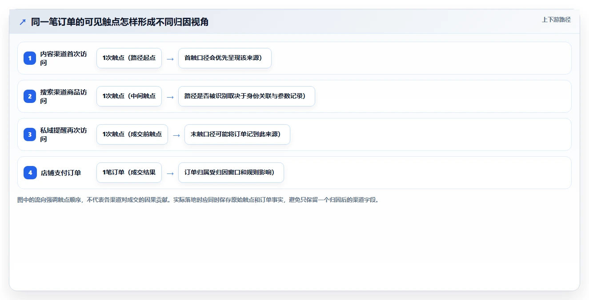The image size is (589, 300).
Task: Click the arrow in the 搜索渠道商品访问 row
Action: 170,97
